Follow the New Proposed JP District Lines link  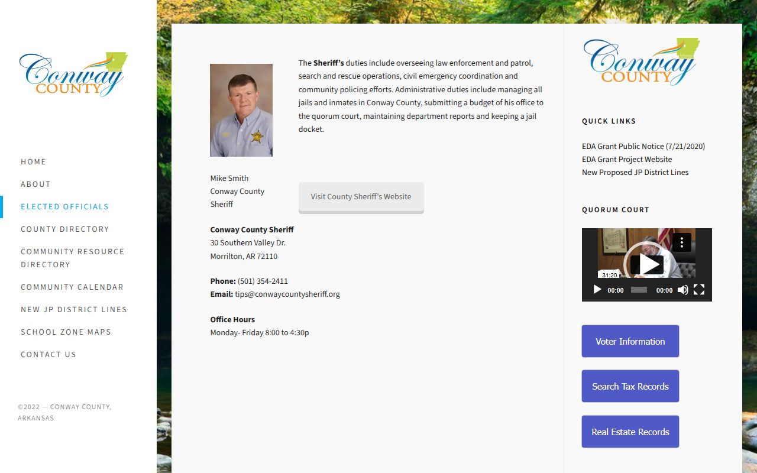pyautogui.click(x=635, y=172)
